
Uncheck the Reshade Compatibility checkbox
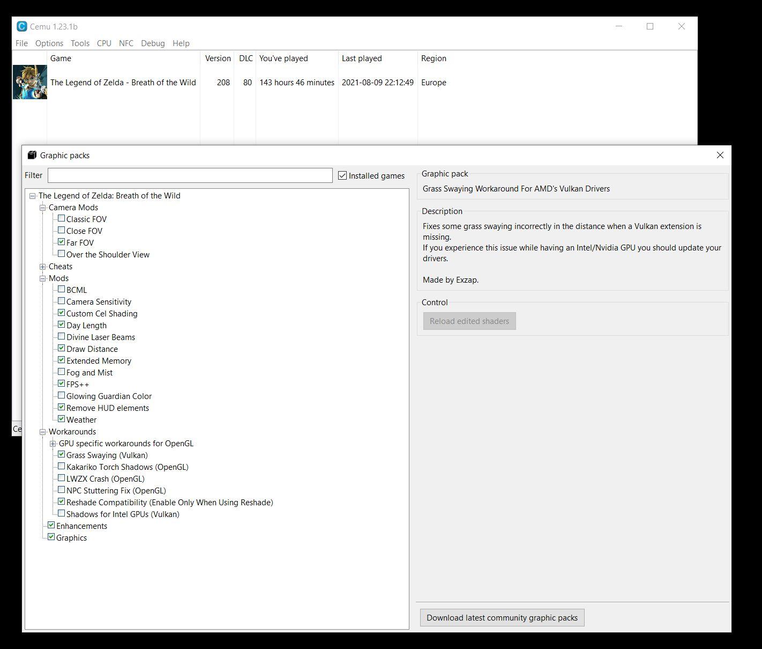pos(61,501)
